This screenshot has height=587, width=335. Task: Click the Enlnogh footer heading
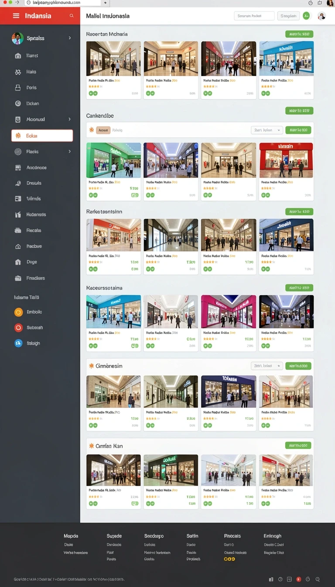273,536
